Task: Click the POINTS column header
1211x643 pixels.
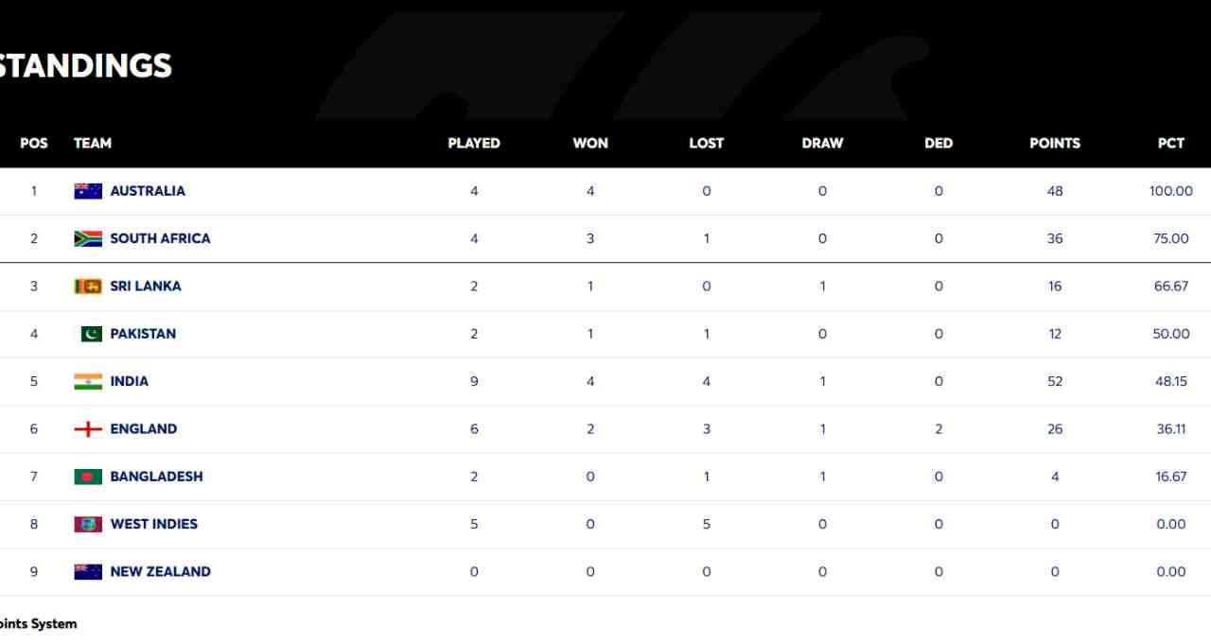Action: tap(1055, 144)
